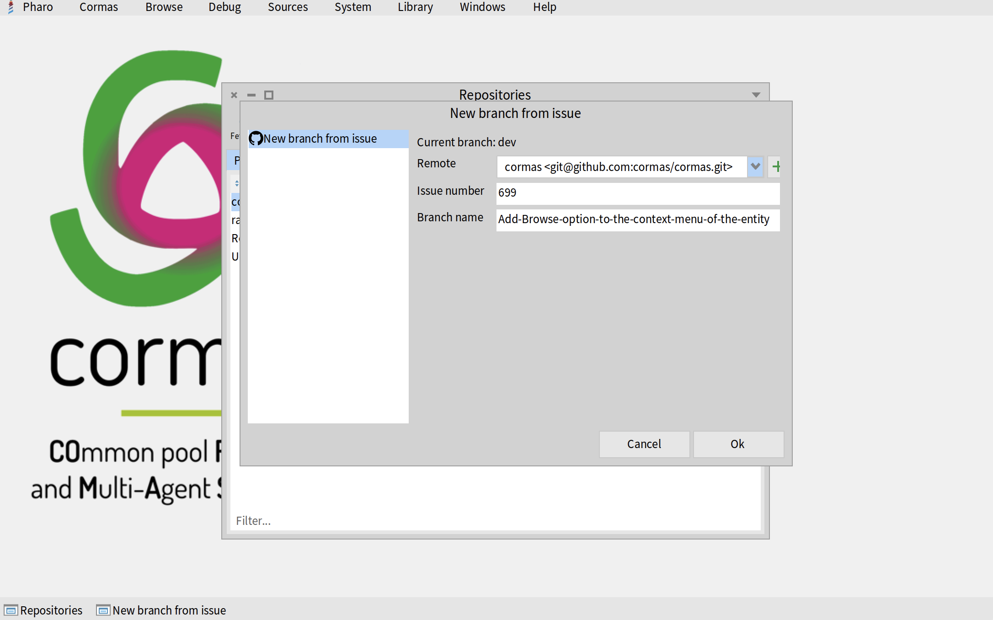The image size is (993, 620).
Task: Click the GitHub icon beside New branch from issue
Action: tap(256, 139)
